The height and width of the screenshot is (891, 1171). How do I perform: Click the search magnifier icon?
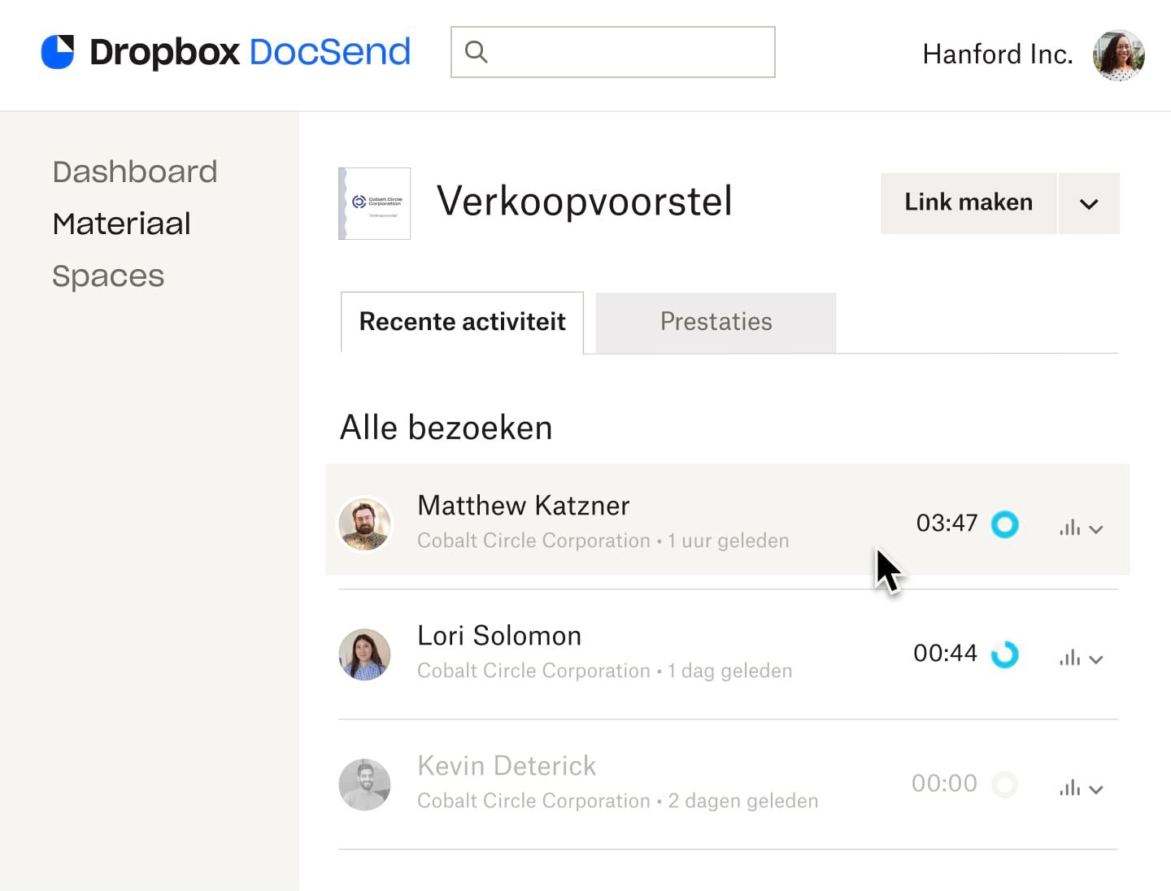(x=476, y=52)
